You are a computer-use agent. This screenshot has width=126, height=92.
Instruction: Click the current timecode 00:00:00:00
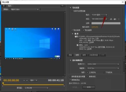11,80
